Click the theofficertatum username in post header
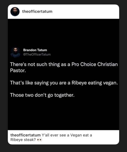This screenshot has height=152, width=127. [37, 12]
